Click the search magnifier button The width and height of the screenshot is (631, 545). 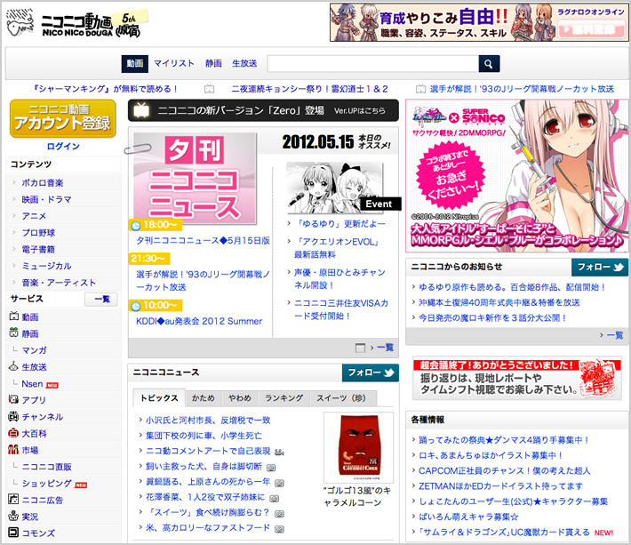pos(489,64)
